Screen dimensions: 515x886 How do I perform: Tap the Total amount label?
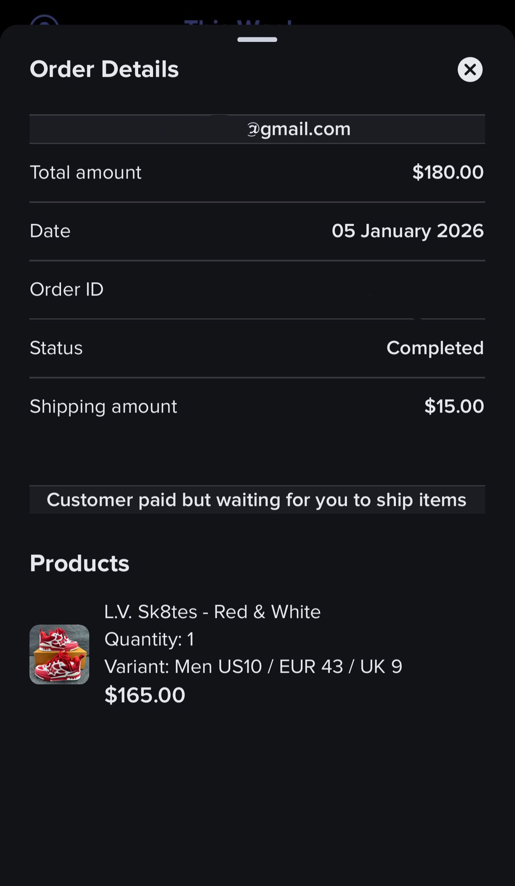pos(86,173)
